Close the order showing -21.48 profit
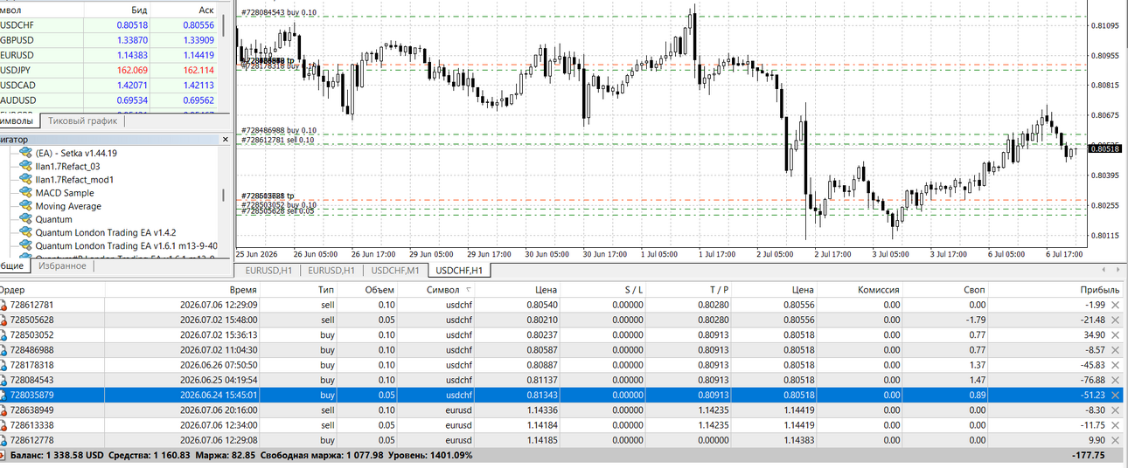The height and width of the screenshot is (468, 1128). coord(1115,320)
